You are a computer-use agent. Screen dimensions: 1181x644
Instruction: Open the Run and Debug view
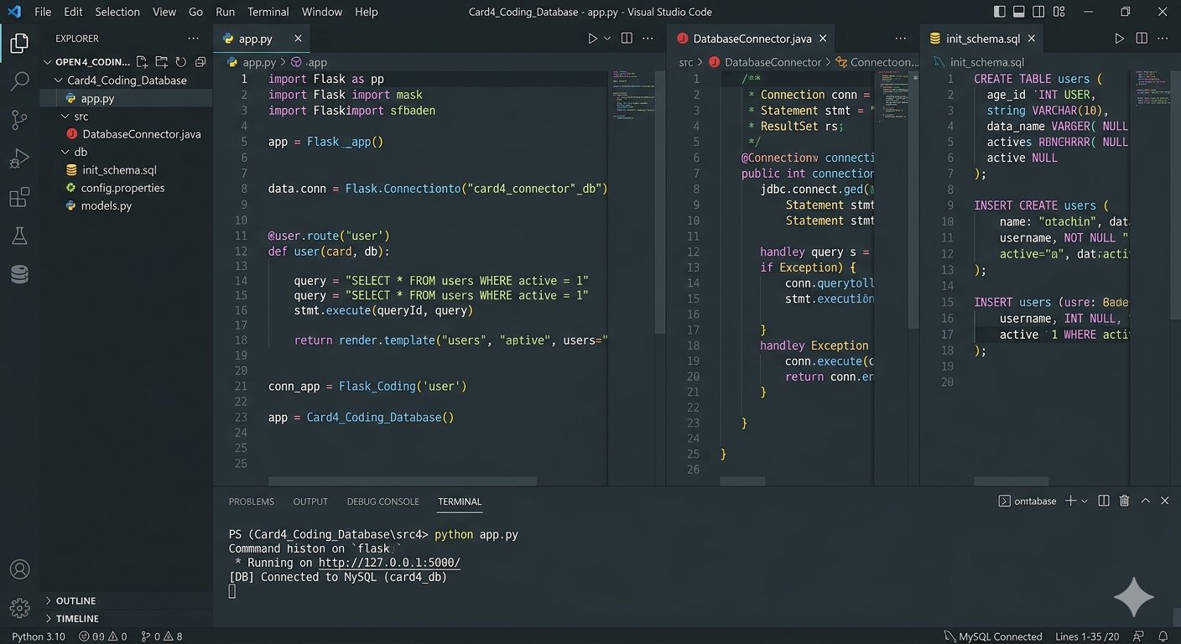tap(19, 158)
